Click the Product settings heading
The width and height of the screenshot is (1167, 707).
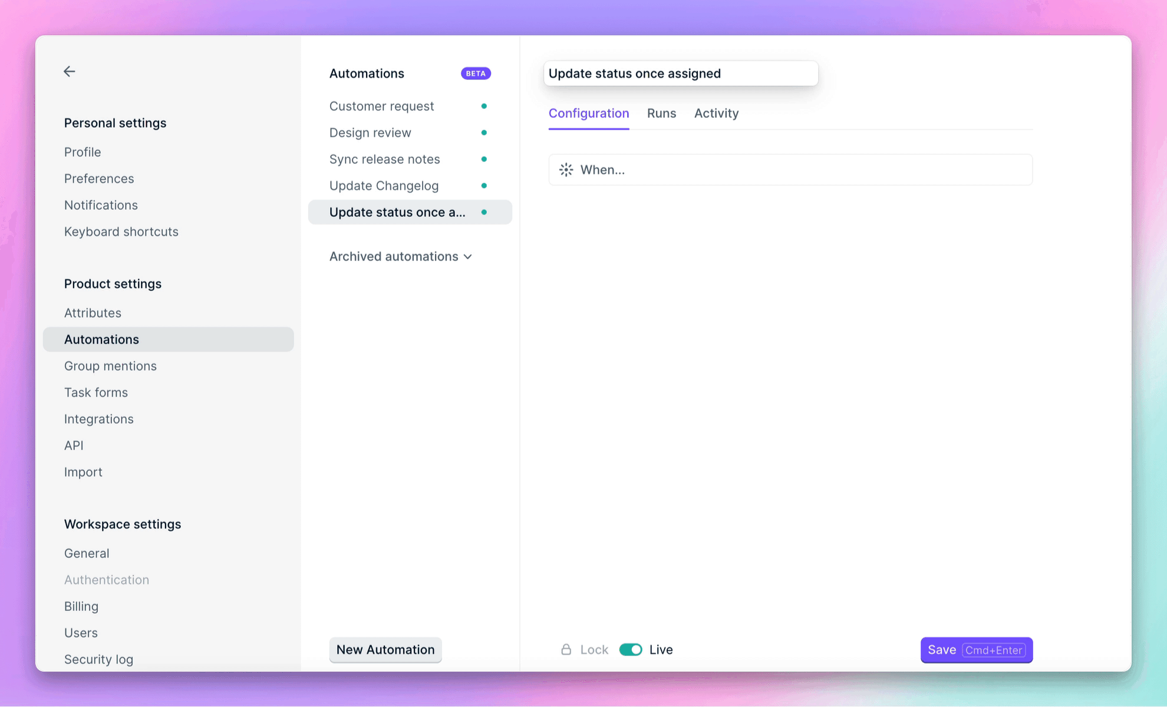(x=113, y=284)
